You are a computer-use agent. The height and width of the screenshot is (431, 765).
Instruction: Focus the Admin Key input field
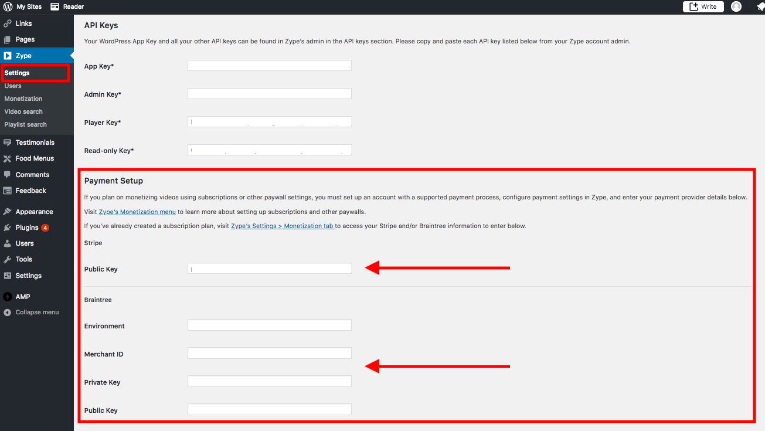270,94
